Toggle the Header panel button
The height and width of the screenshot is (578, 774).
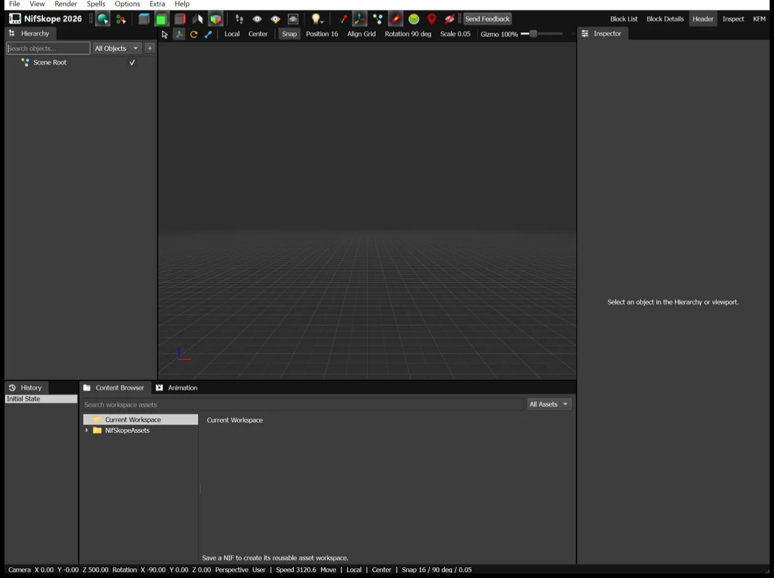click(x=703, y=19)
